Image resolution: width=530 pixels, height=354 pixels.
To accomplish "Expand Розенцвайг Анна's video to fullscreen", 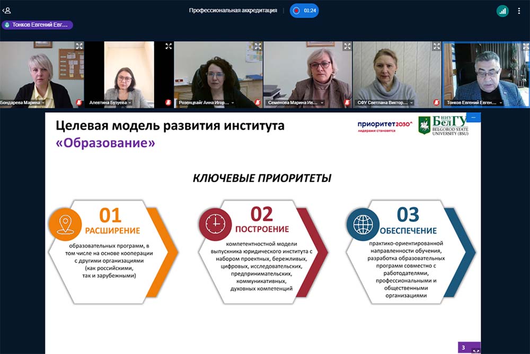I will point(258,46).
